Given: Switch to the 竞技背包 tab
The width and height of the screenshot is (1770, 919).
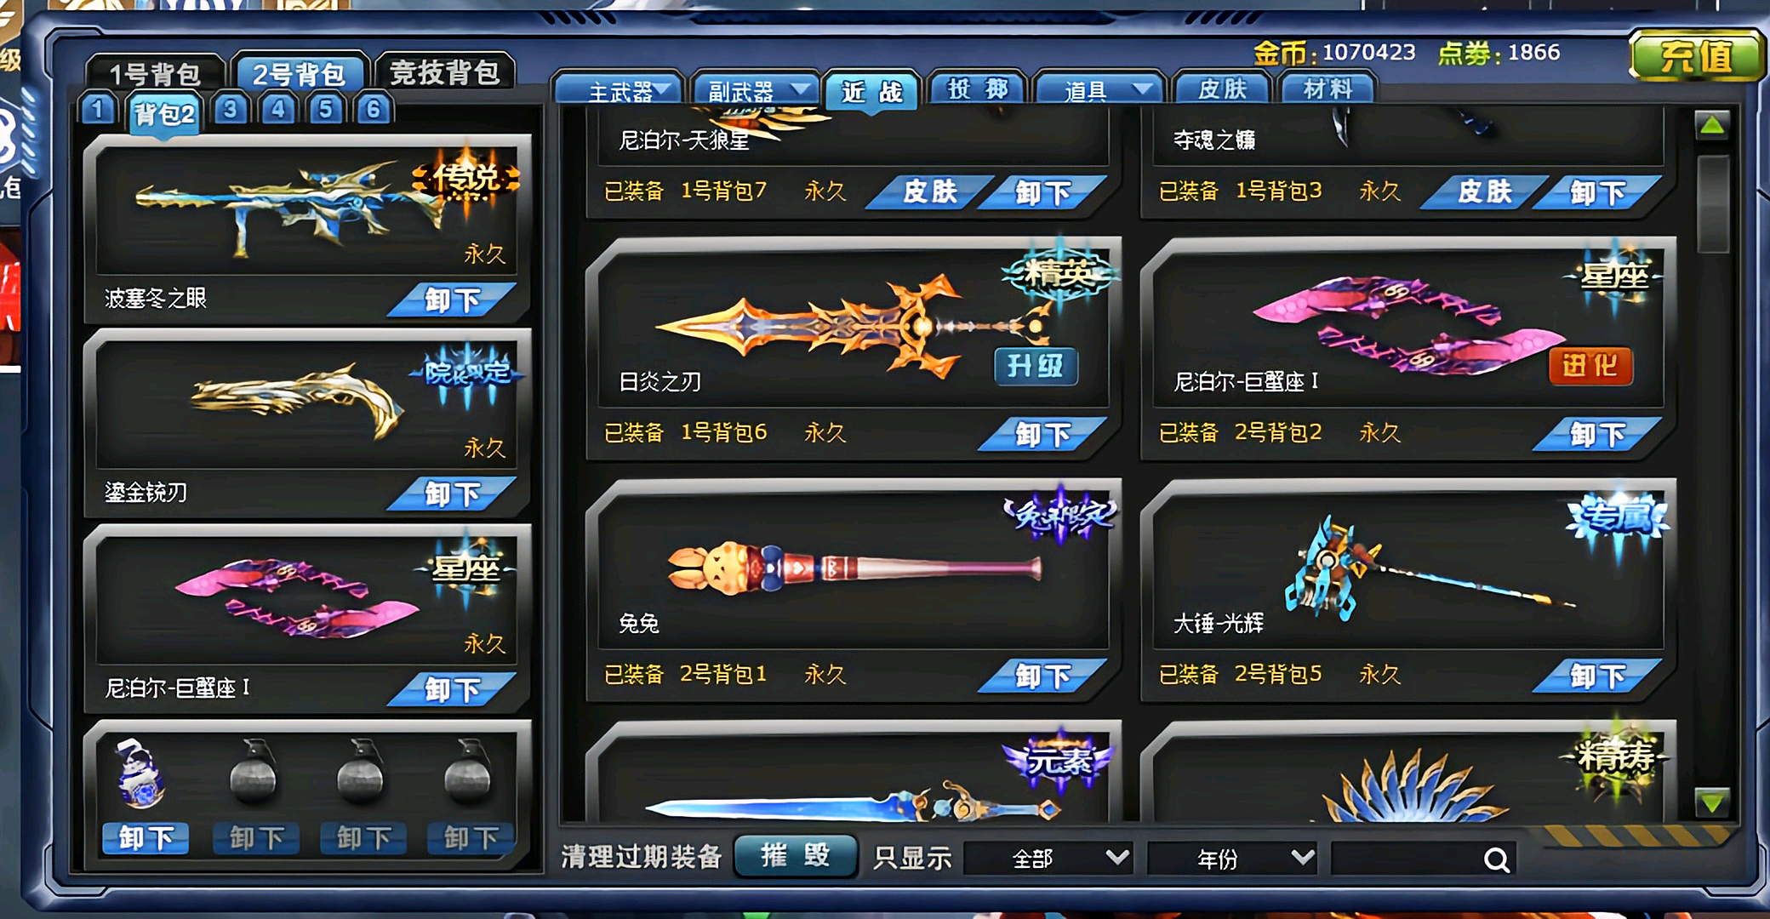Looking at the screenshot, I should (444, 73).
